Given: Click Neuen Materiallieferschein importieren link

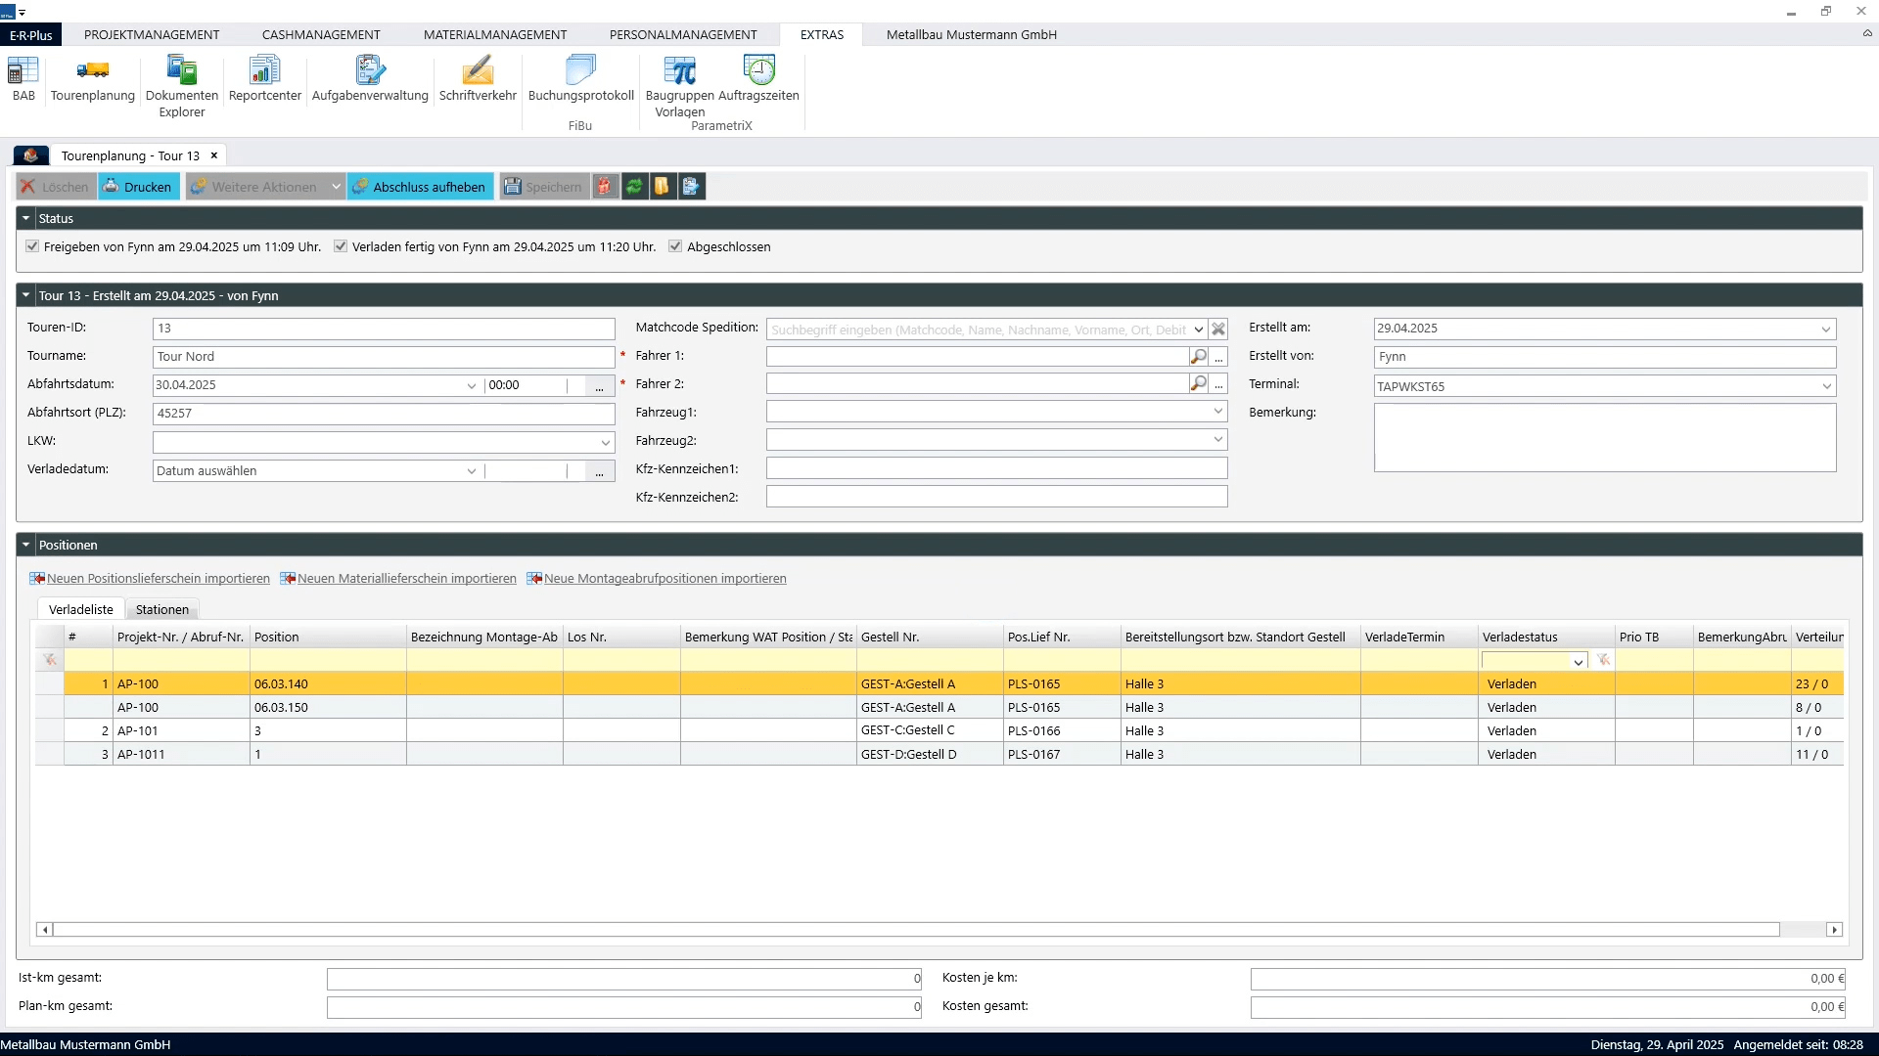Looking at the screenshot, I should [x=406, y=579].
